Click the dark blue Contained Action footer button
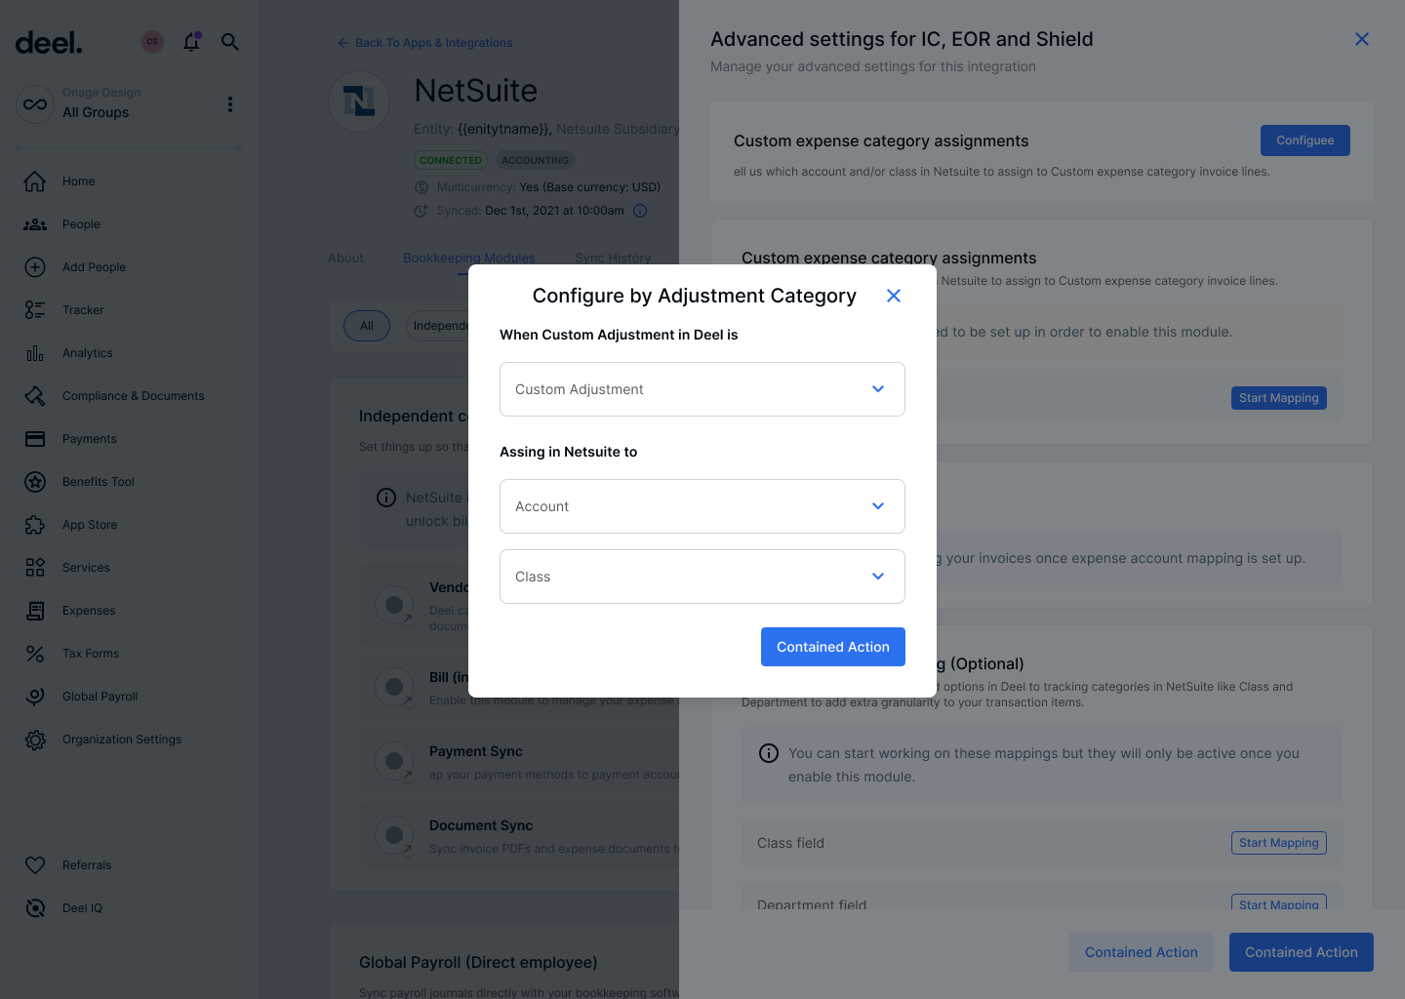Viewport: 1405px width, 999px height. coord(1302,952)
